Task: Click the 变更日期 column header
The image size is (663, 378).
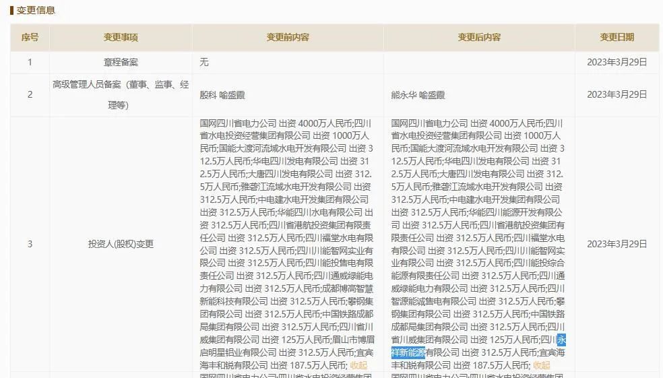Action: click(617, 38)
